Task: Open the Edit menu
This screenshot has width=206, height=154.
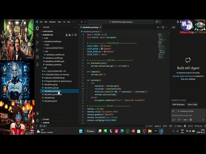Action: (x=46, y=22)
